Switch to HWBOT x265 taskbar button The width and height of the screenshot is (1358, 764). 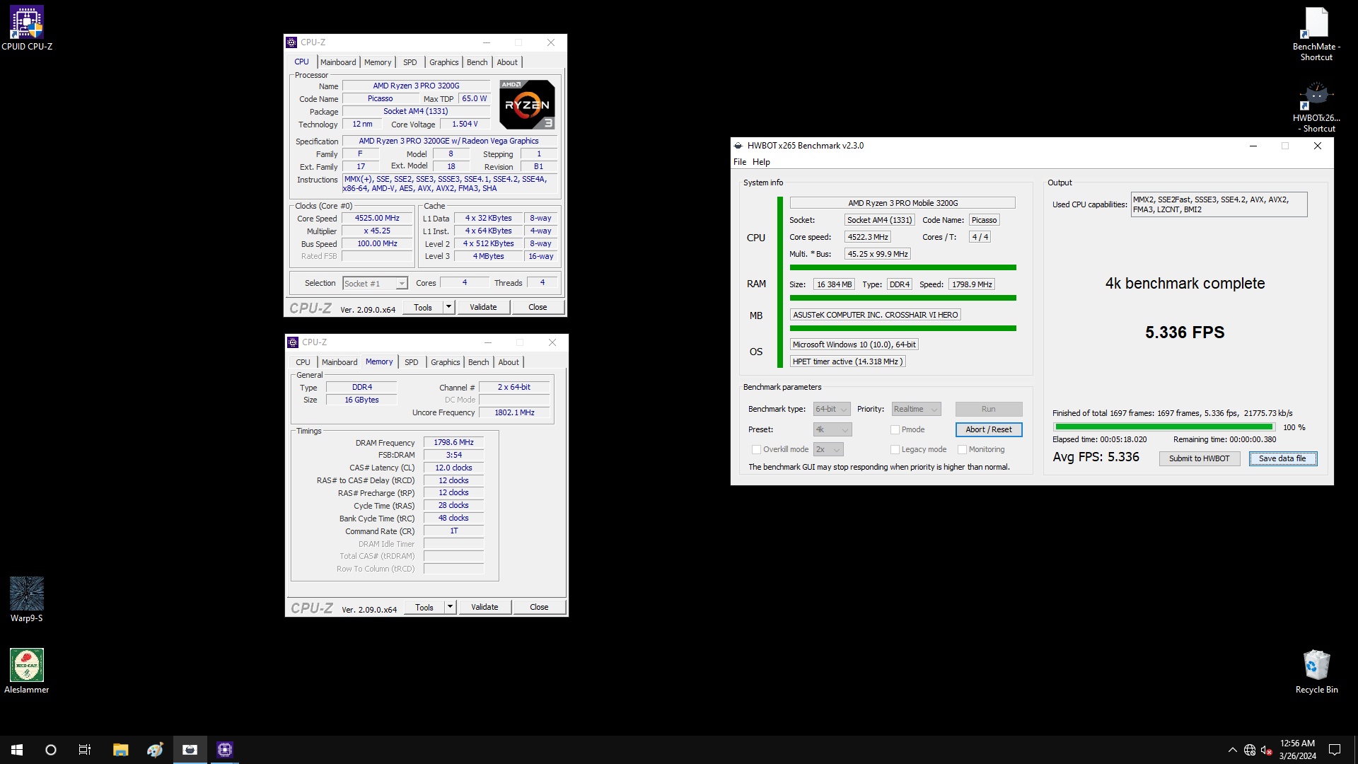coord(190,750)
